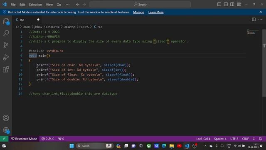Expand the FOPPS breadcrumb
This screenshot has height=150, width=266.
pos(84,27)
